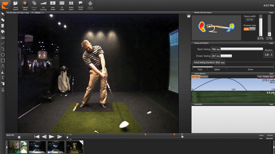The height and width of the screenshot is (154, 275).
Task: Open the FSG PGA Show session dropdown
Action: click(32, 13)
